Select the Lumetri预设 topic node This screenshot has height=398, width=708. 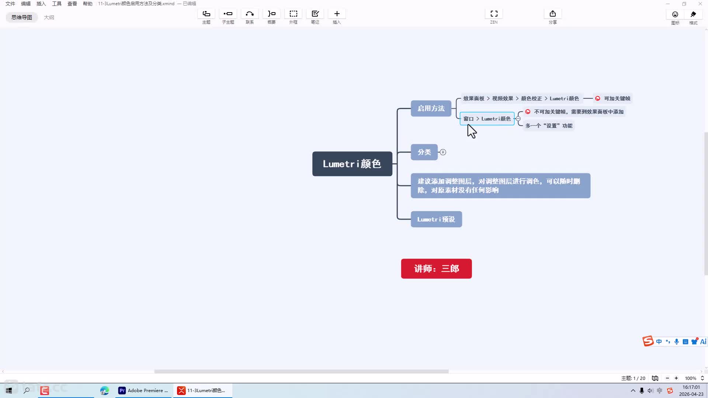(x=436, y=219)
